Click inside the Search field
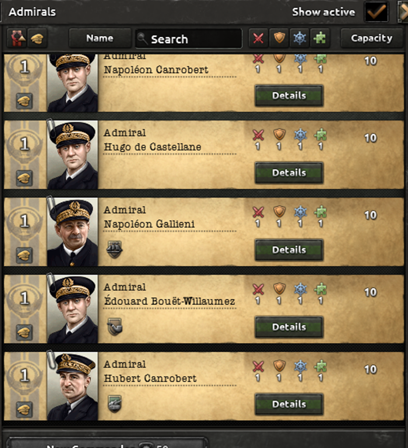The width and height of the screenshot is (408, 448). click(188, 38)
